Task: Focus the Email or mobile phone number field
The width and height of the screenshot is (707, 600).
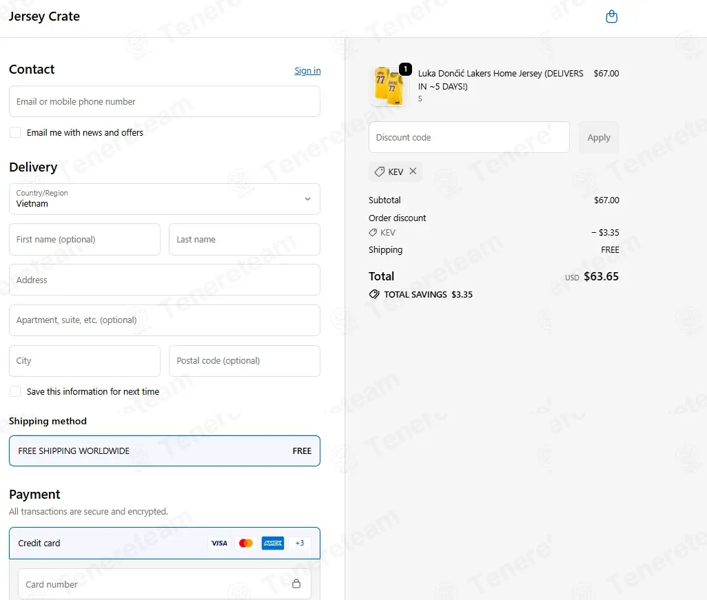Action: (165, 101)
